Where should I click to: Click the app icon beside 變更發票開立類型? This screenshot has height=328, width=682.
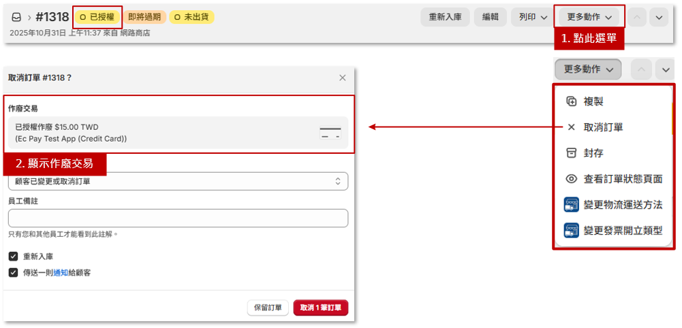[x=571, y=231]
